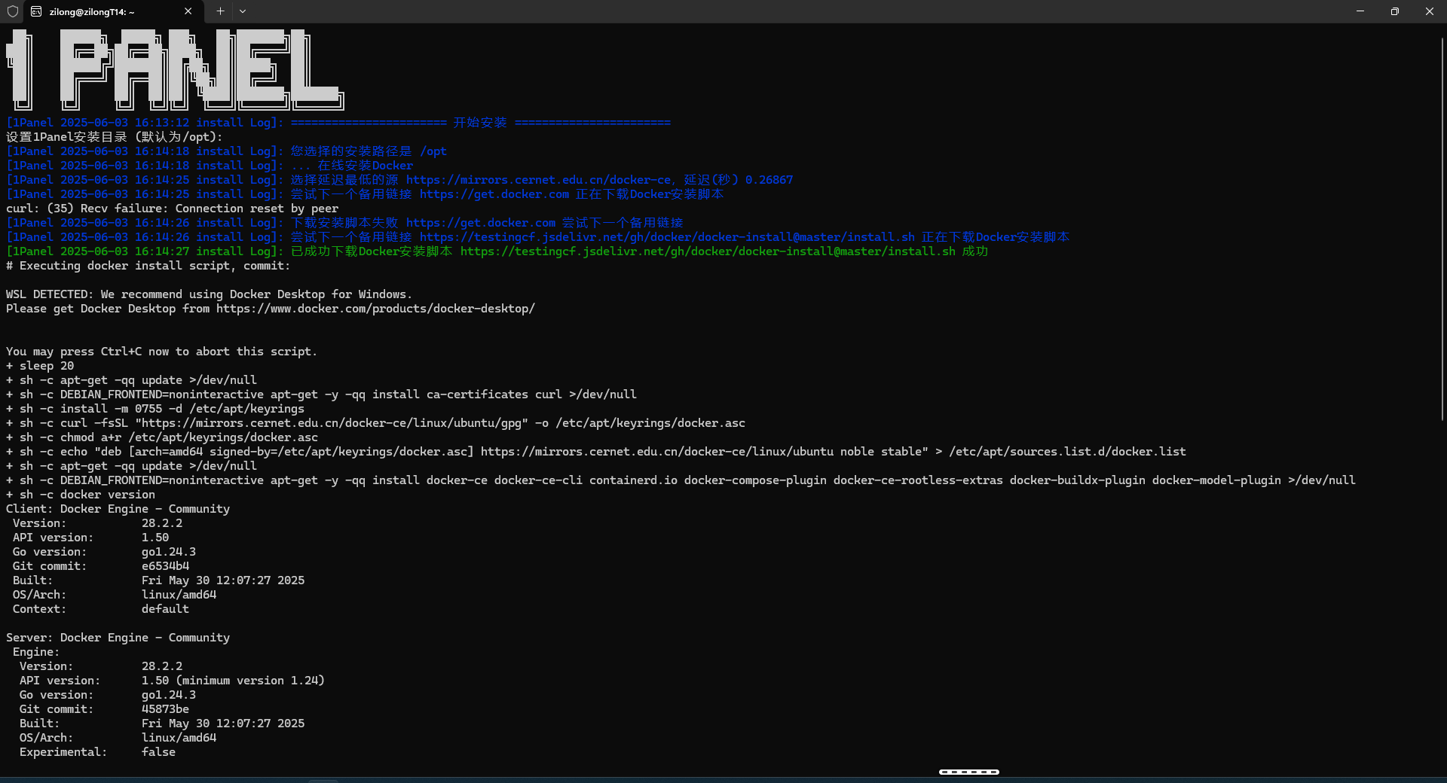Viewport: 1447px width, 783px height.
Task: Click the '+ sleep 20' line
Action: tap(40, 366)
